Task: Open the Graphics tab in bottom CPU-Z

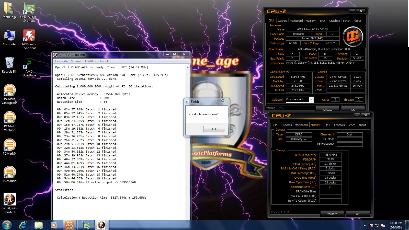Action: 339,125
